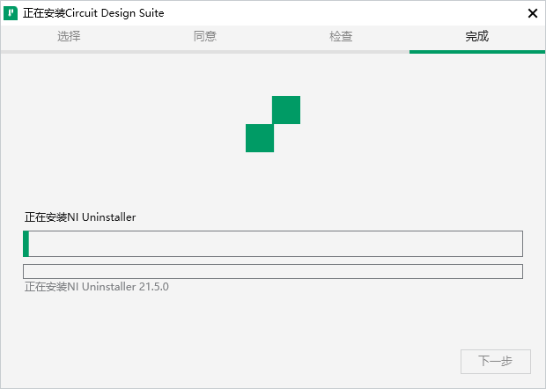
Task: Click the overall installation progress bar
Action: [273, 244]
